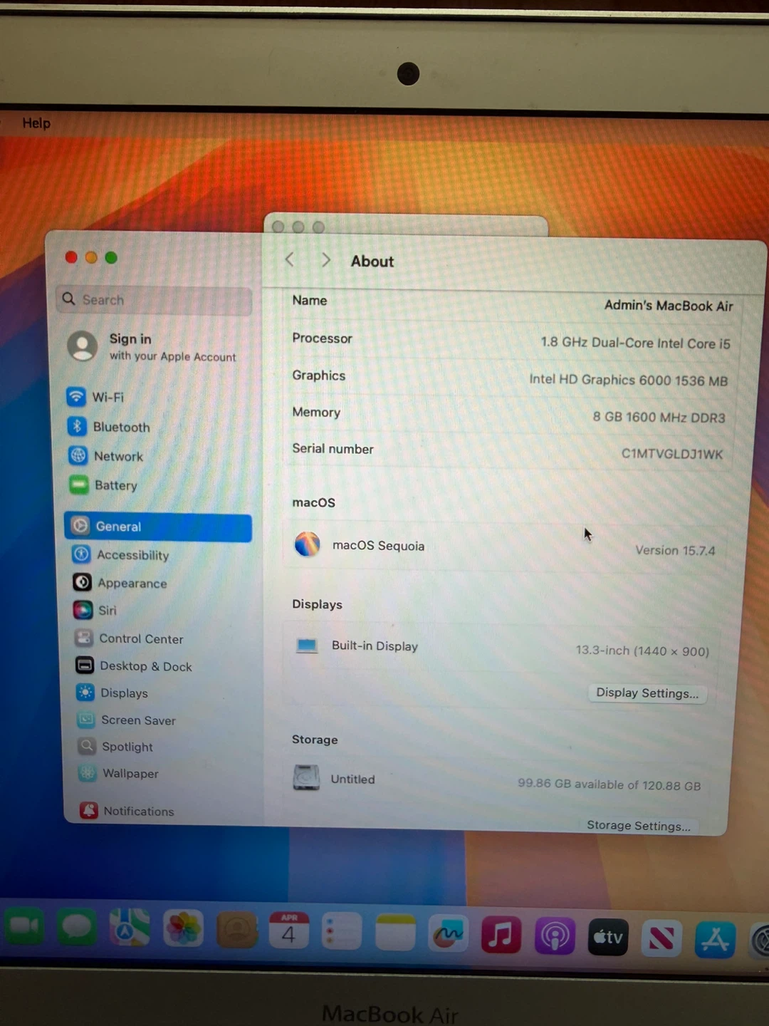Open Desktop & Dock settings

[x=134, y=666]
